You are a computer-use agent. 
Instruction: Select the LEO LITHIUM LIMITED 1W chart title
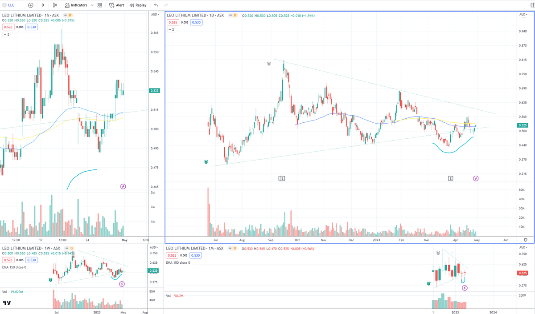(x=31, y=248)
